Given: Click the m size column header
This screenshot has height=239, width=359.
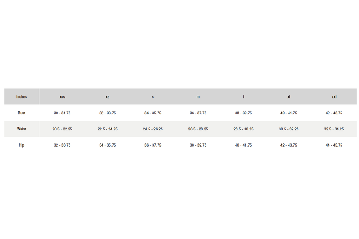Looking at the screenshot, I should pyautogui.click(x=198, y=97).
